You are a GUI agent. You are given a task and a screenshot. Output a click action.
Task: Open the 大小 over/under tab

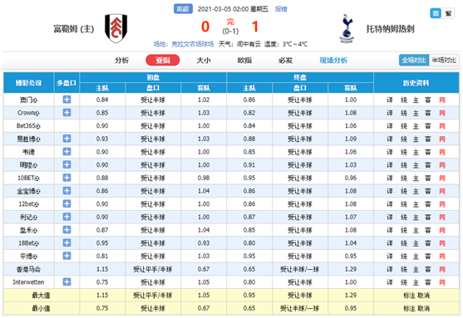tap(204, 60)
